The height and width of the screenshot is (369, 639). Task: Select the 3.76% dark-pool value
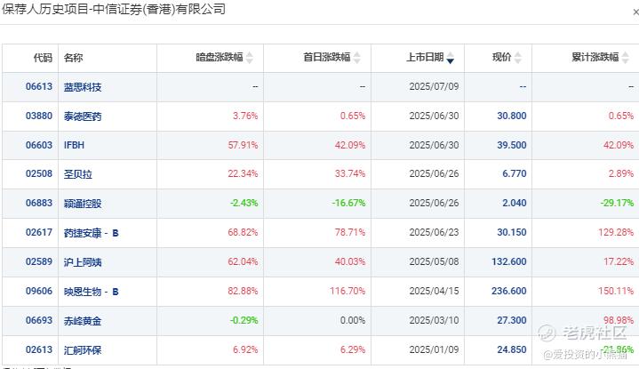click(x=245, y=116)
